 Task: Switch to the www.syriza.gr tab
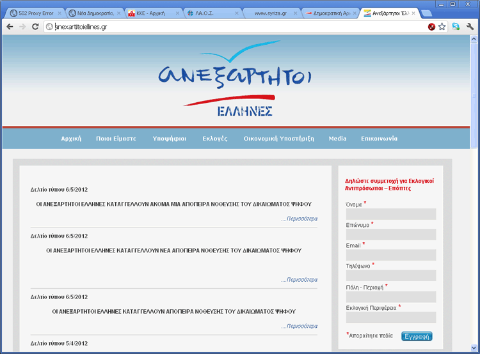[270, 13]
